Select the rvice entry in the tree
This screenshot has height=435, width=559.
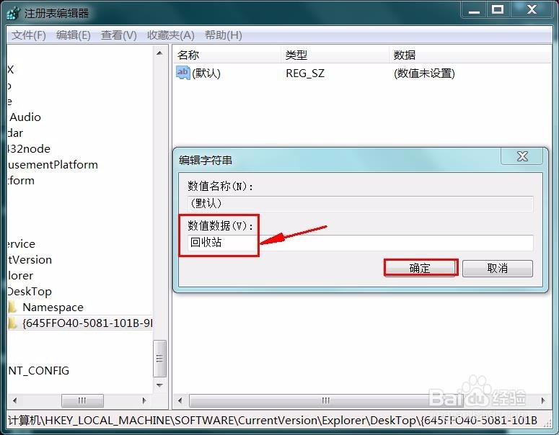pyautogui.click(x=22, y=244)
